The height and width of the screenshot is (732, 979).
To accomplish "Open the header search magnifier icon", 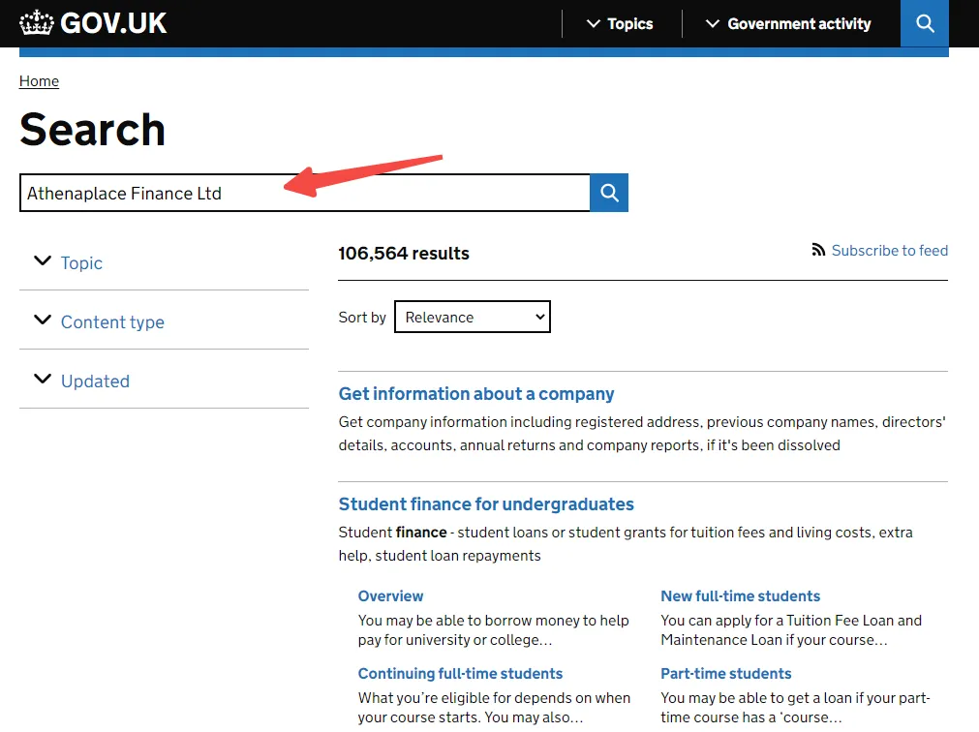I will [925, 23].
